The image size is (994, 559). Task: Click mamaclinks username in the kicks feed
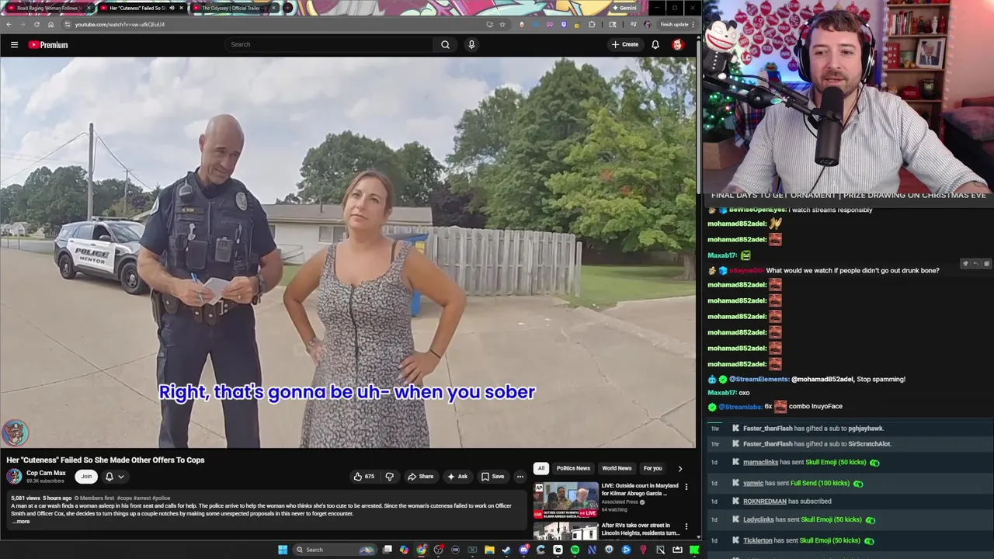click(760, 462)
